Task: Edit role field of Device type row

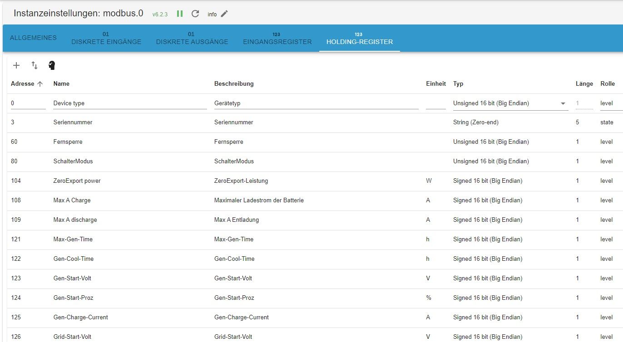Action: [611, 103]
